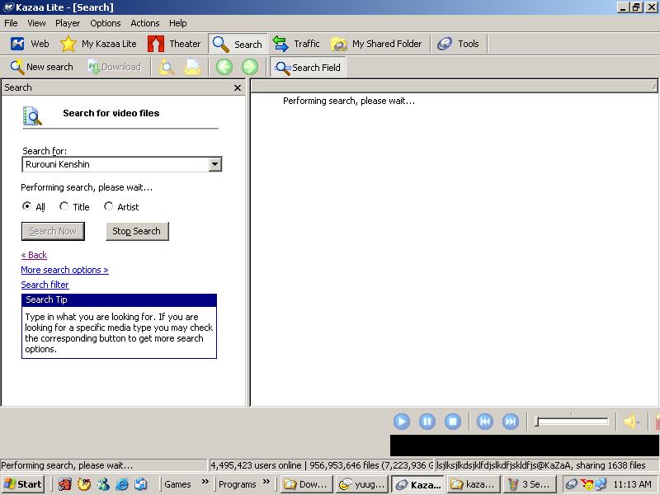Select the Title radio button
Viewport: 660px width, 495px height.
pos(64,206)
